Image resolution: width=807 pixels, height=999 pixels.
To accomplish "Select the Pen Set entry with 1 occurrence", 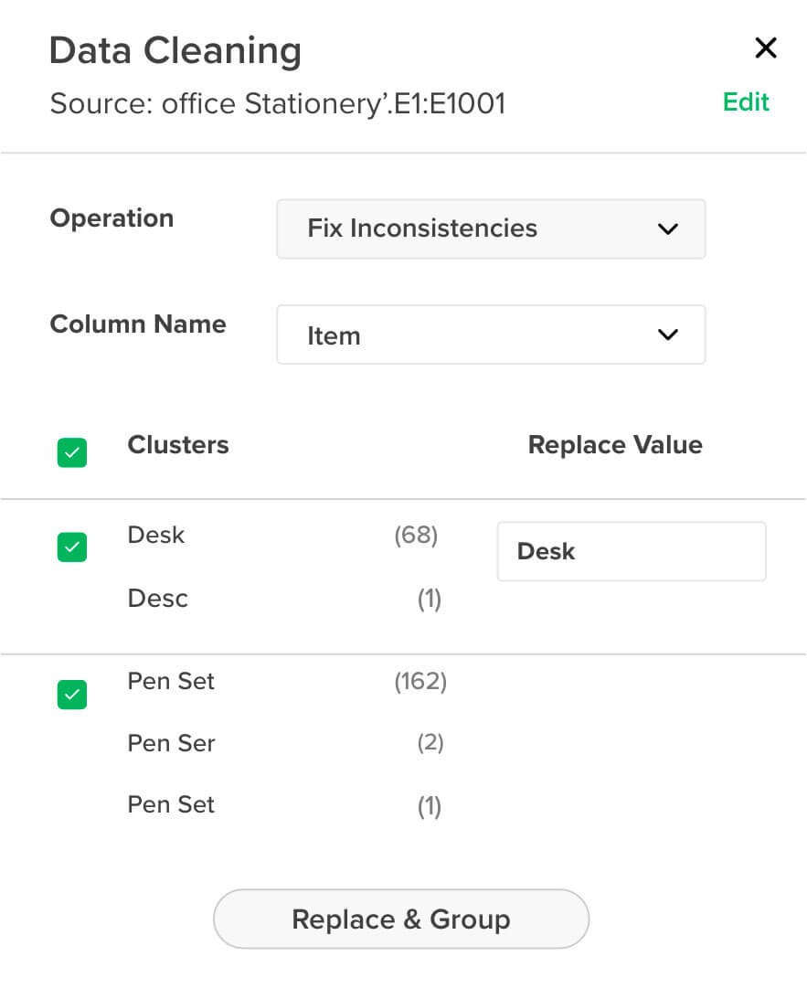I will point(171,805).
